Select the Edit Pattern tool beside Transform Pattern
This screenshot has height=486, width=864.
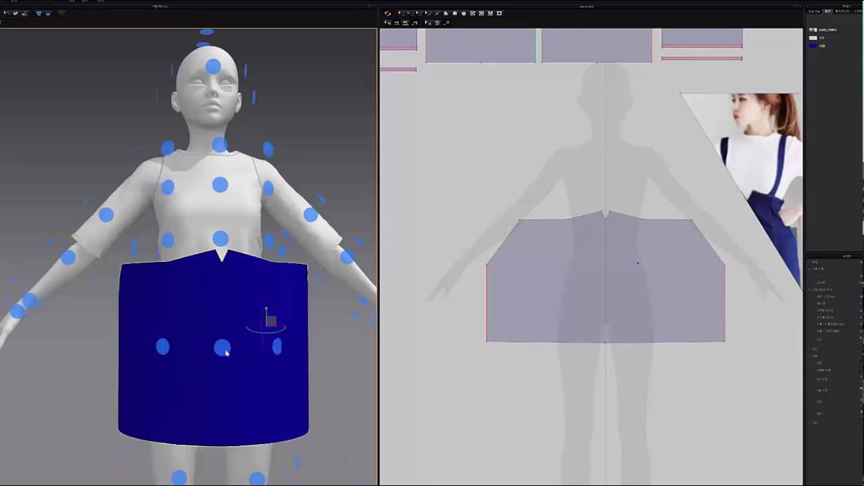point(410,13)
